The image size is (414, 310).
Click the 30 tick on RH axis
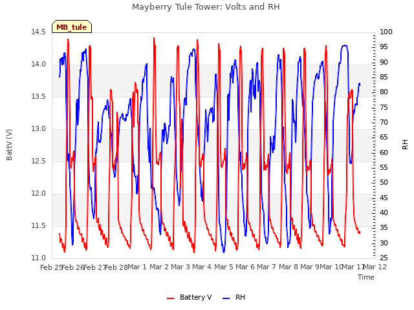point(384,243)
